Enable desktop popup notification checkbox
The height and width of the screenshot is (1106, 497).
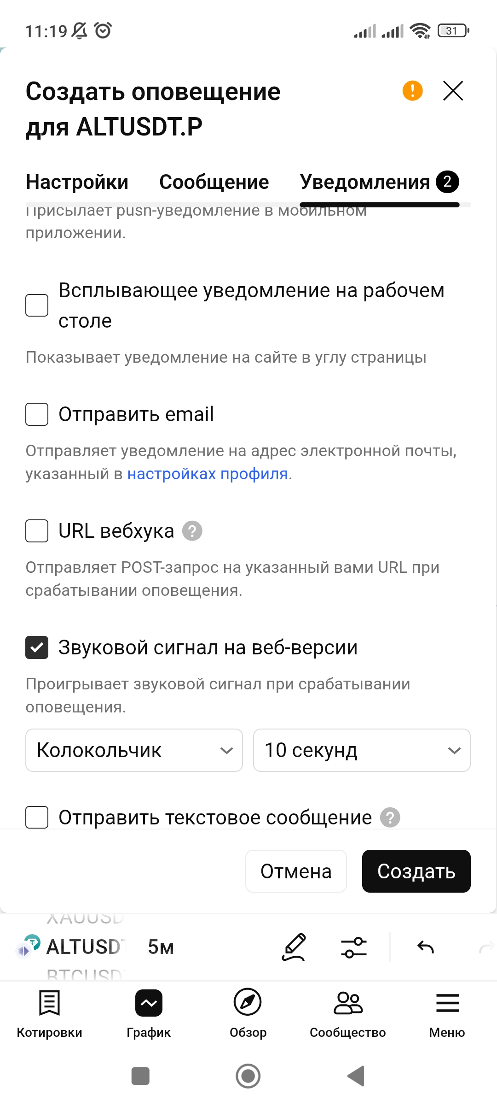point(37,305)
